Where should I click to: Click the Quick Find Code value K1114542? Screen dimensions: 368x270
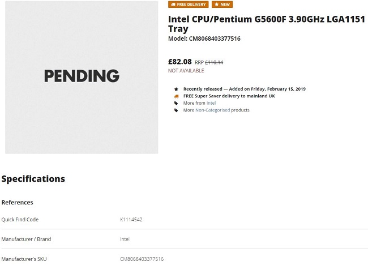pyautogui.click(x=131, y=220)
